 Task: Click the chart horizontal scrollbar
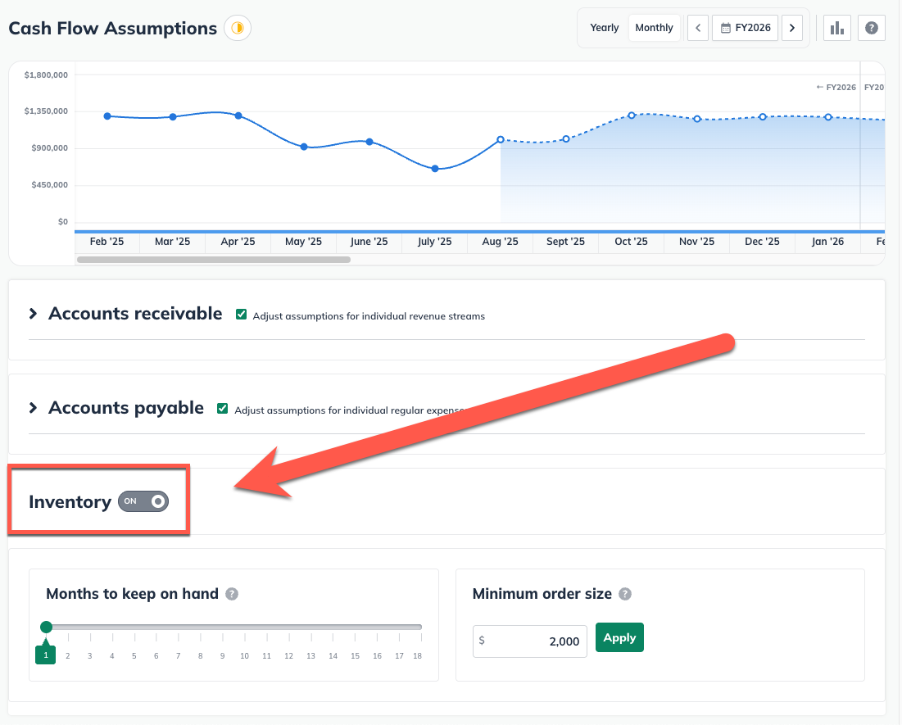coord(214,260)
